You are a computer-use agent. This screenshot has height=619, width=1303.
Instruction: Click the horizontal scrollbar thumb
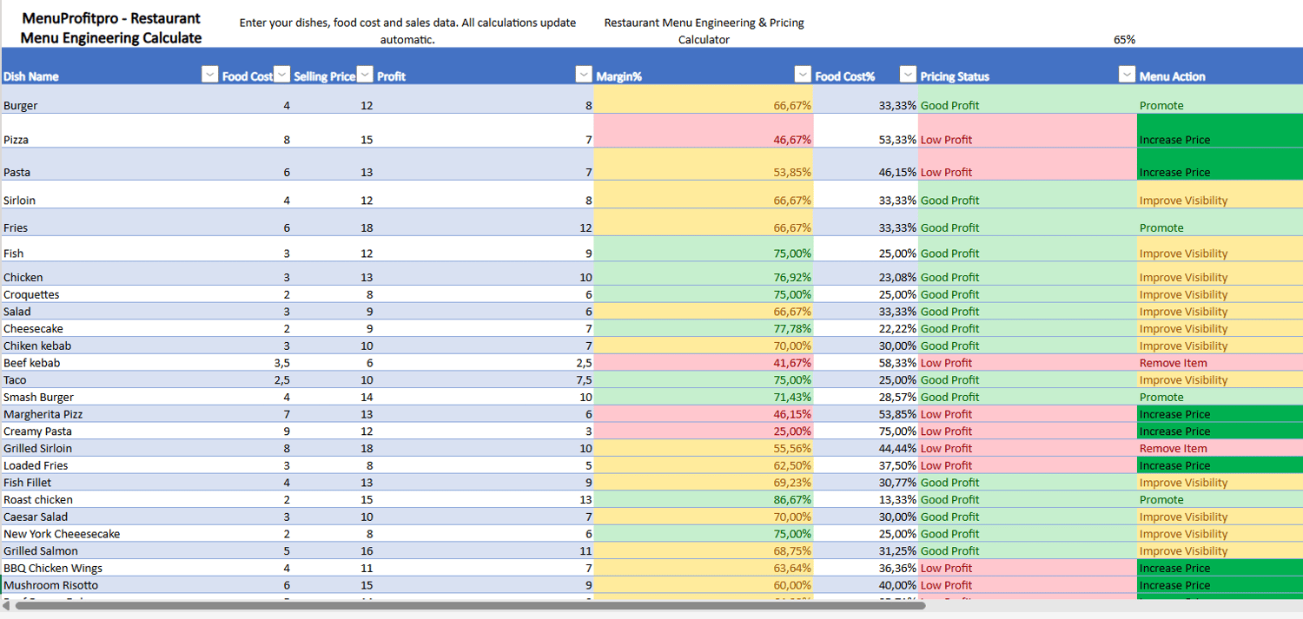pyautogui.click(x=469, y=605)
